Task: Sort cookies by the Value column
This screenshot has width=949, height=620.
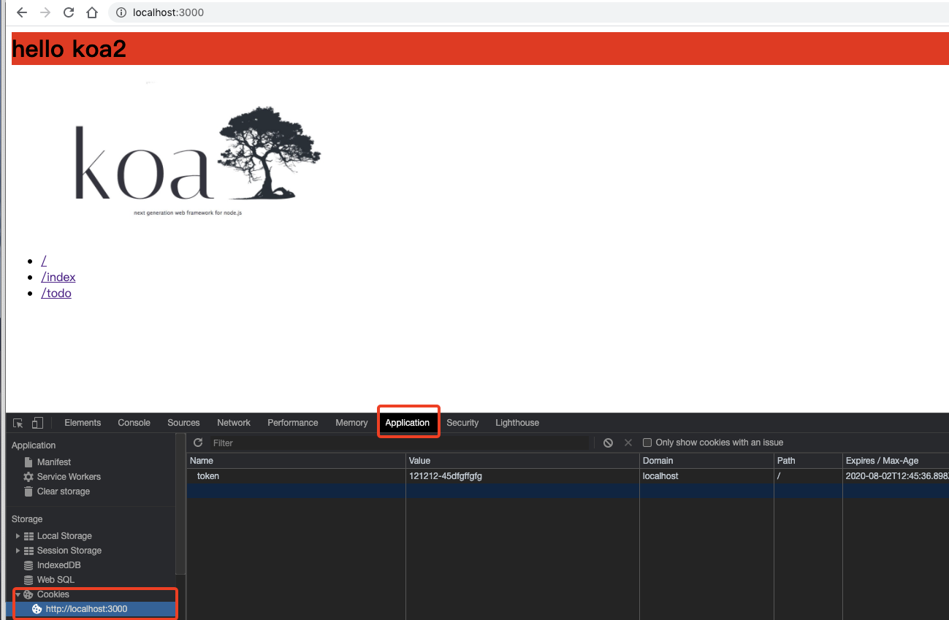Action: pyautogui.click(x=522, y=461)
